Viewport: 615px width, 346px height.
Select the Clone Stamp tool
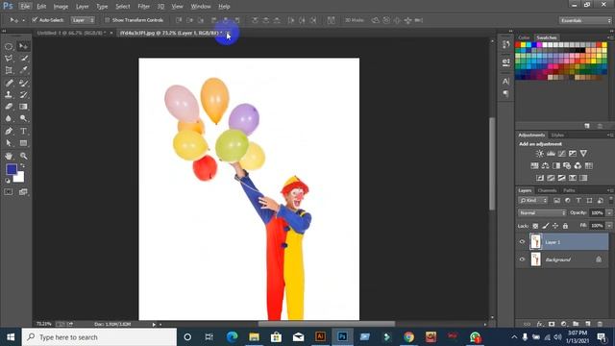(x=9, y=94)
